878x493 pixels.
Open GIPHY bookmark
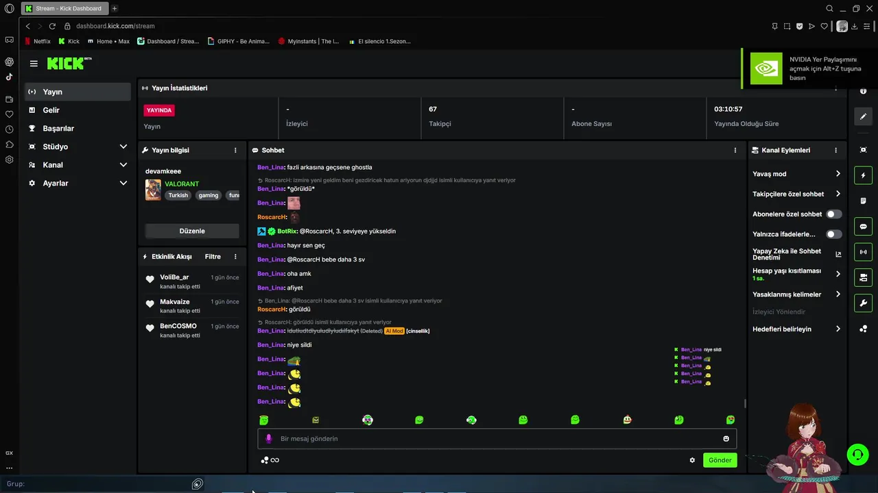pos(239,41)
